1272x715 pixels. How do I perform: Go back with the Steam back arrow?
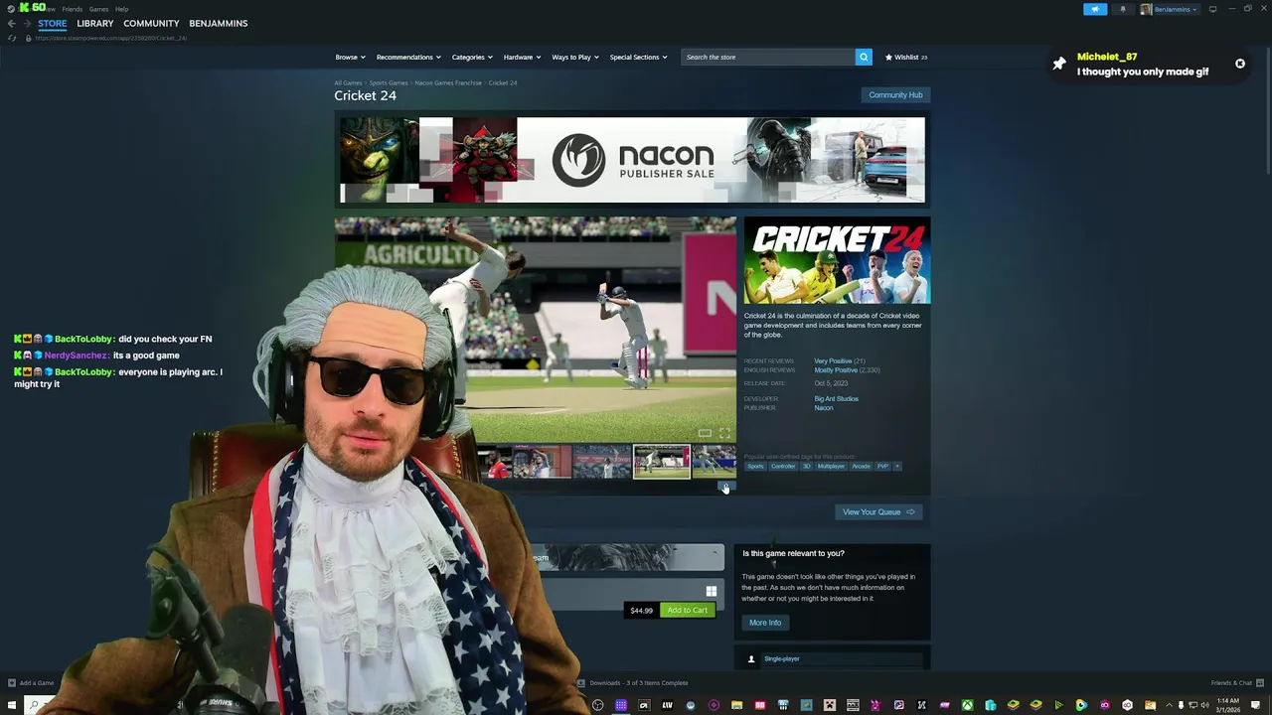pos(12,23)
